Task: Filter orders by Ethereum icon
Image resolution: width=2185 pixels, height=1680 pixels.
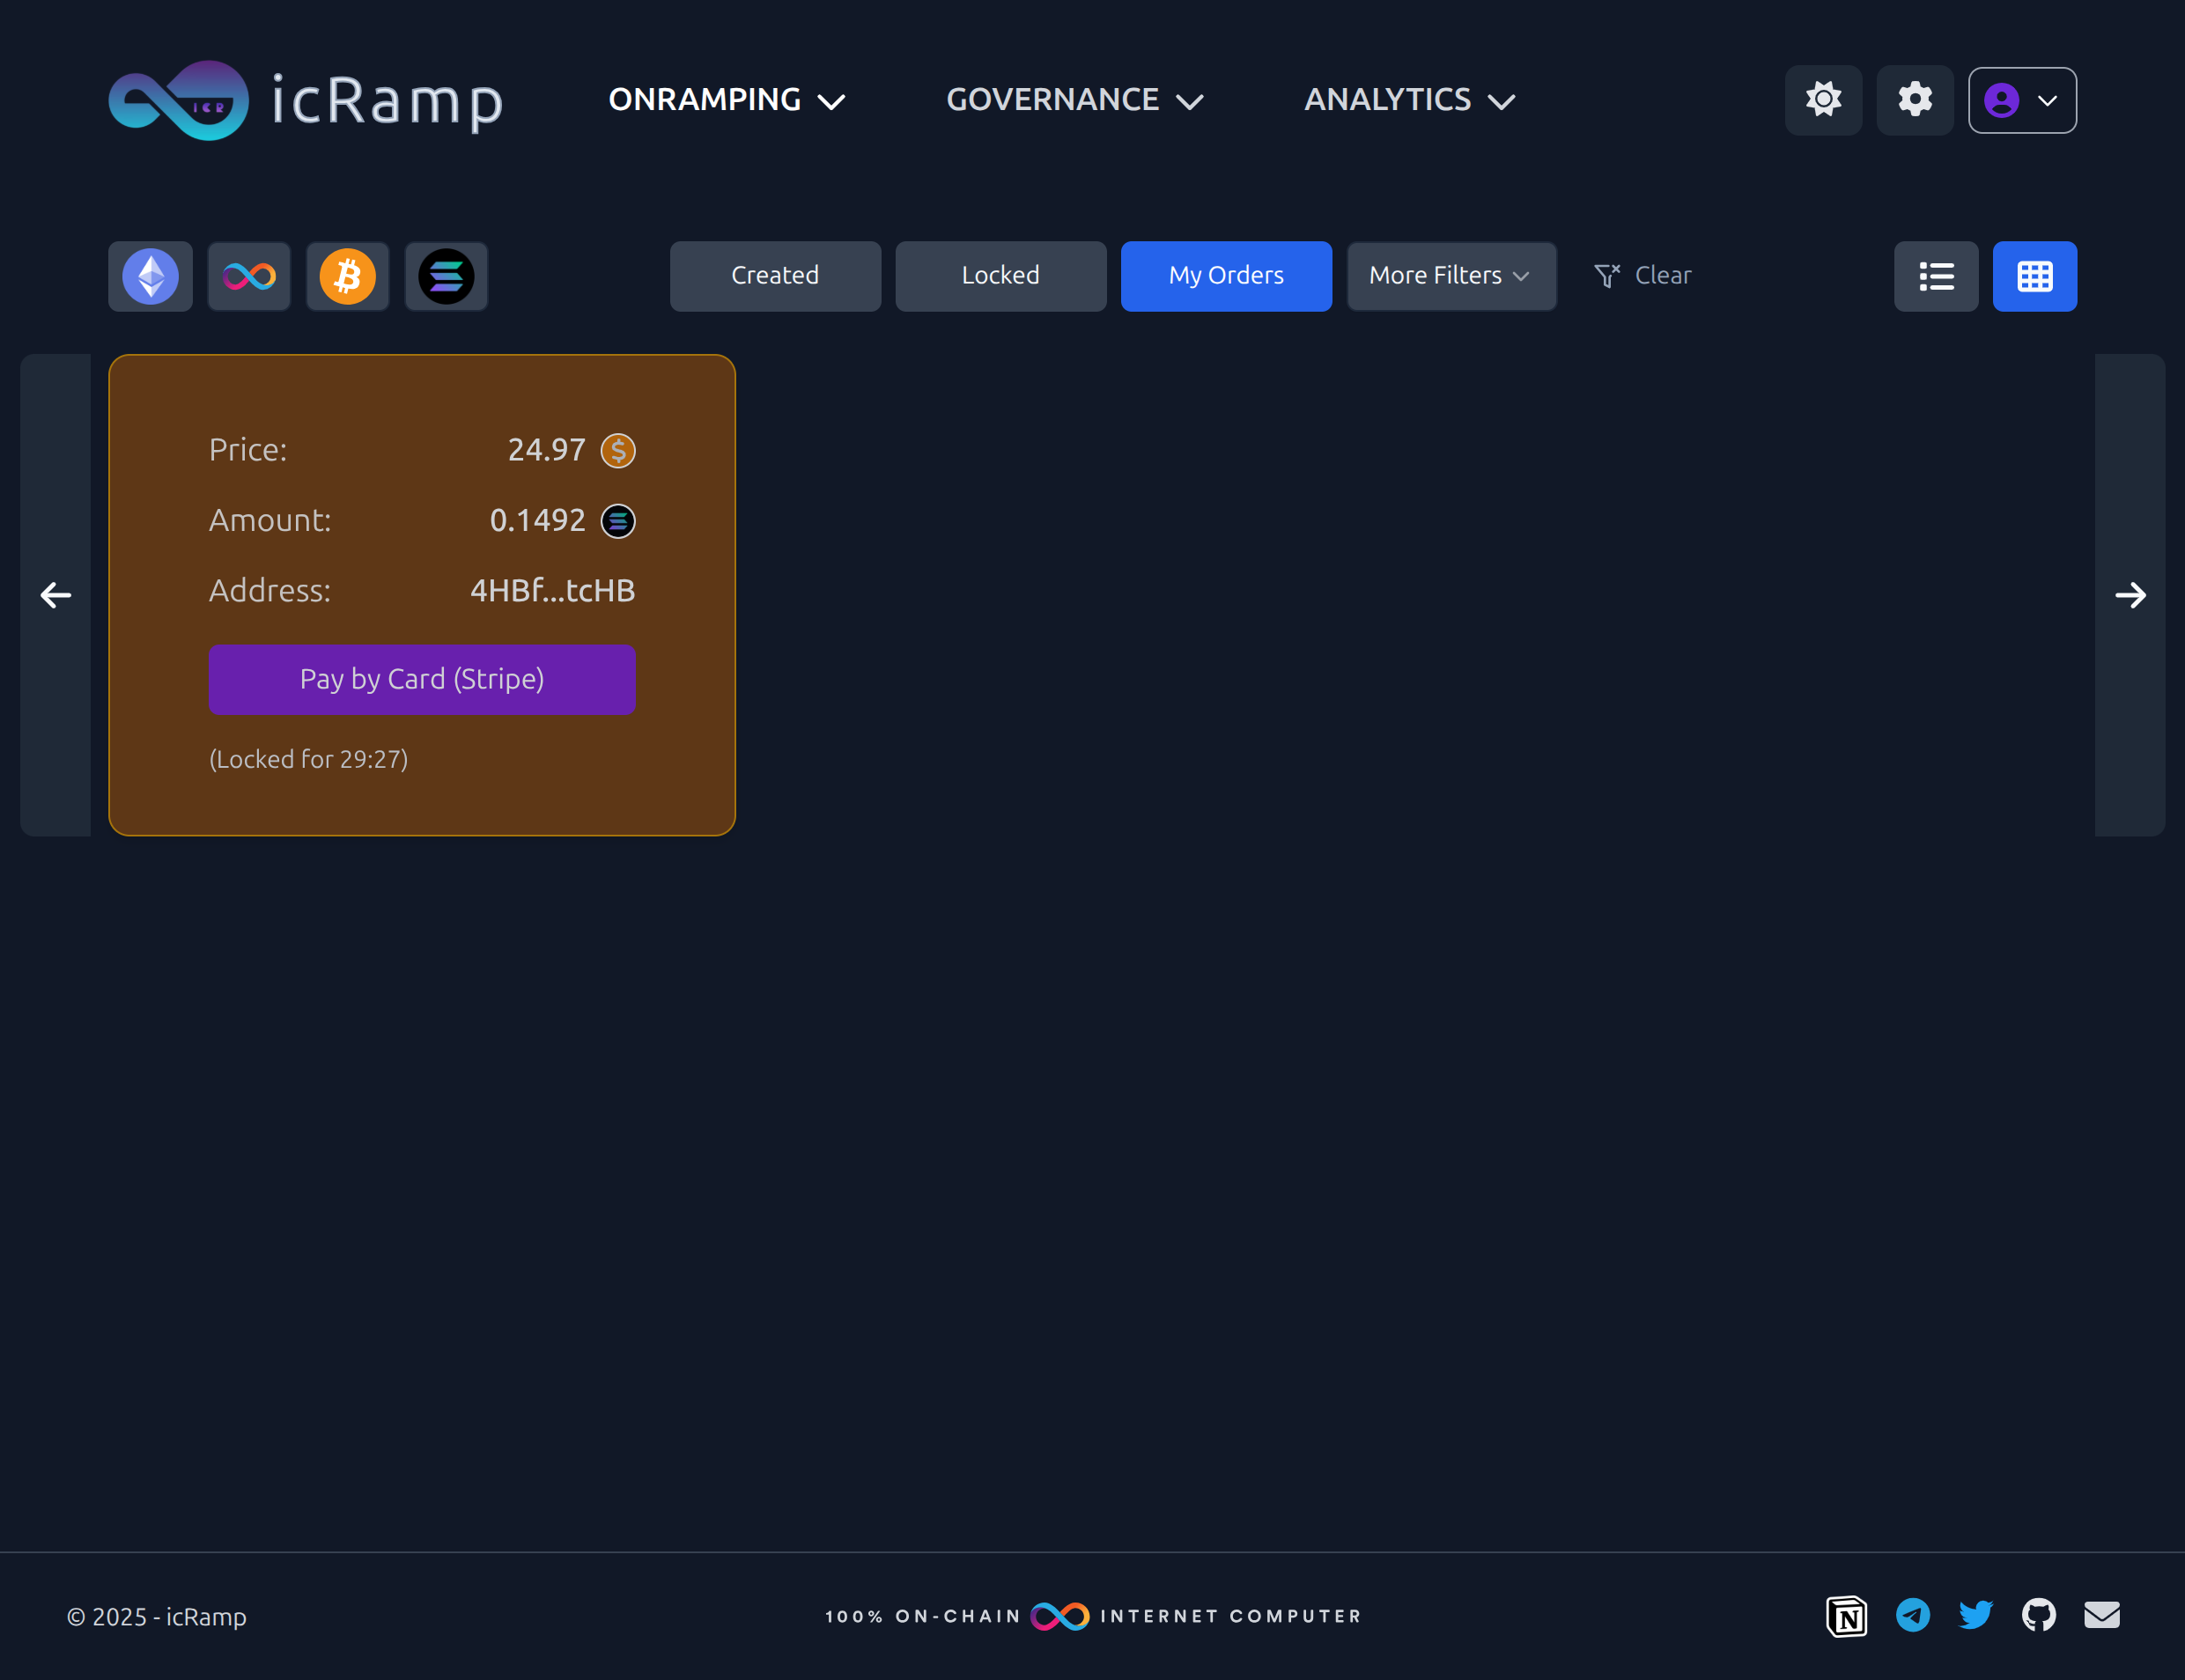Action: [x=150, y=276]
